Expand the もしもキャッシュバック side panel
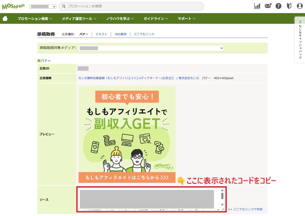Viewport: 305px width, 216px height. click(x=300, y=40)
